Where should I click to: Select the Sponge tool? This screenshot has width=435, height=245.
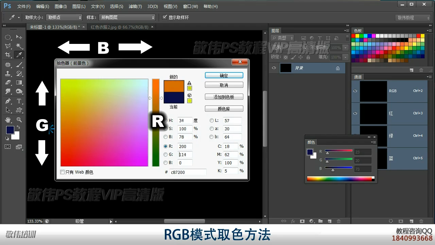tap(19, 91)
